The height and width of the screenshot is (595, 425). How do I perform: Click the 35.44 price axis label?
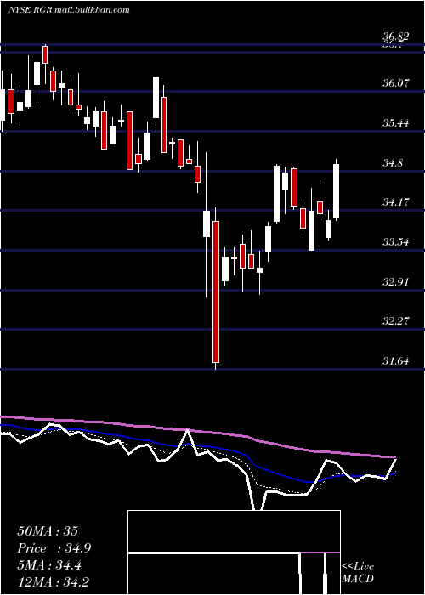(x=396, y=123)
